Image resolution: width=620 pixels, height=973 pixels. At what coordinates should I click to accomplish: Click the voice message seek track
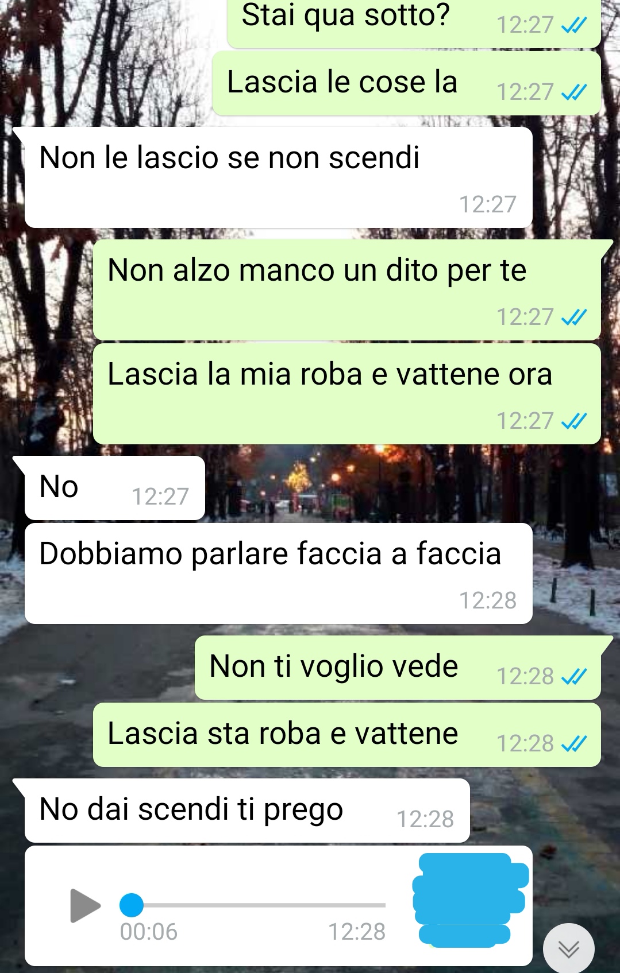[253, 905]
